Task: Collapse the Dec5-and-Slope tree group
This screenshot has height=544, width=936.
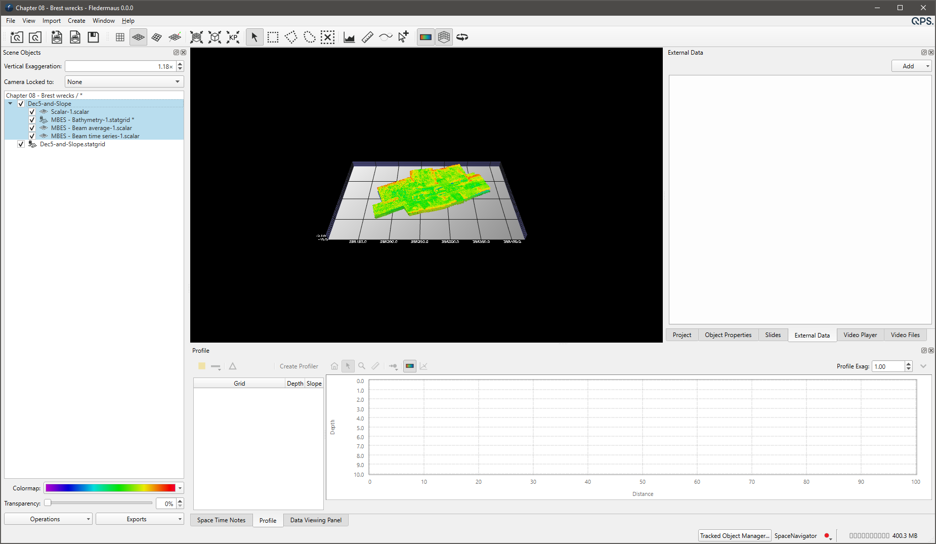Action: tap(10, 104)
